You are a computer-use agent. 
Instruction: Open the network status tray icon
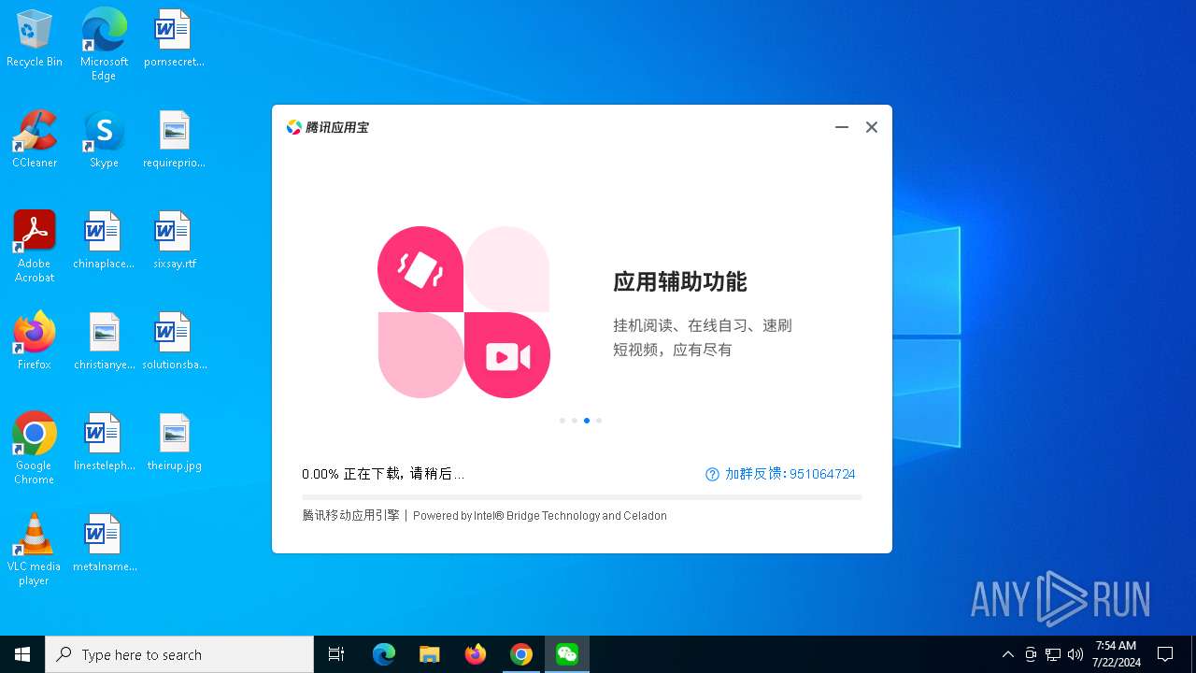click(1053, 654)
